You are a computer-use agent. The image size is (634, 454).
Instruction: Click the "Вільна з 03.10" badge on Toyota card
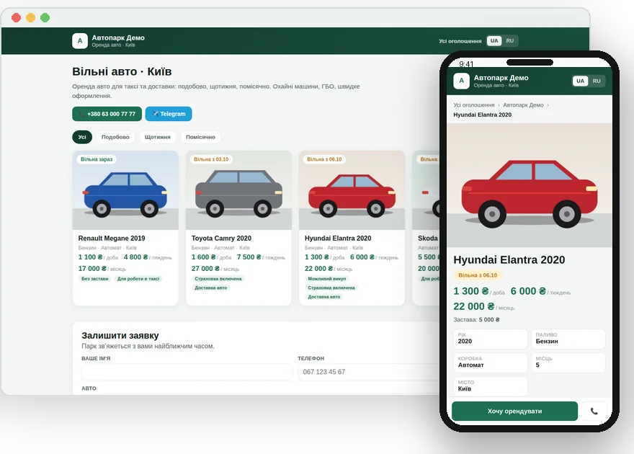coord(211,159)
